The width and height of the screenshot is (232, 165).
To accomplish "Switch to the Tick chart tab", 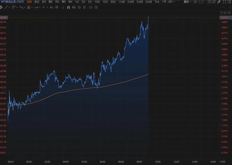I will click(157, 2).
